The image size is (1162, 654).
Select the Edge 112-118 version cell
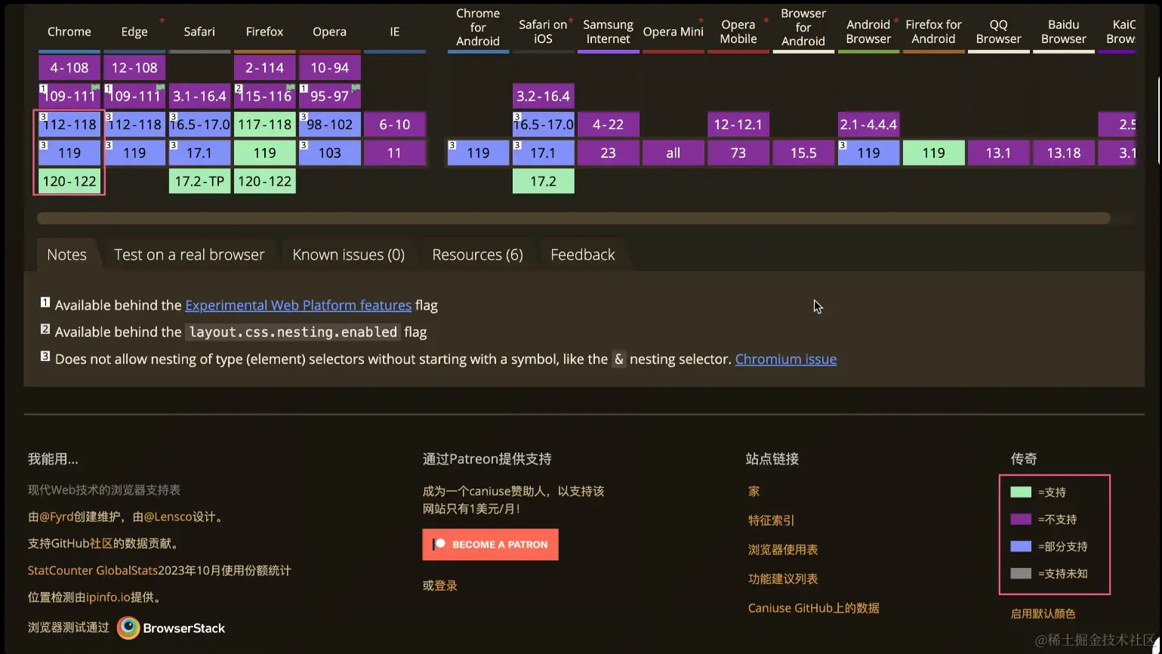tap(134, 125)
